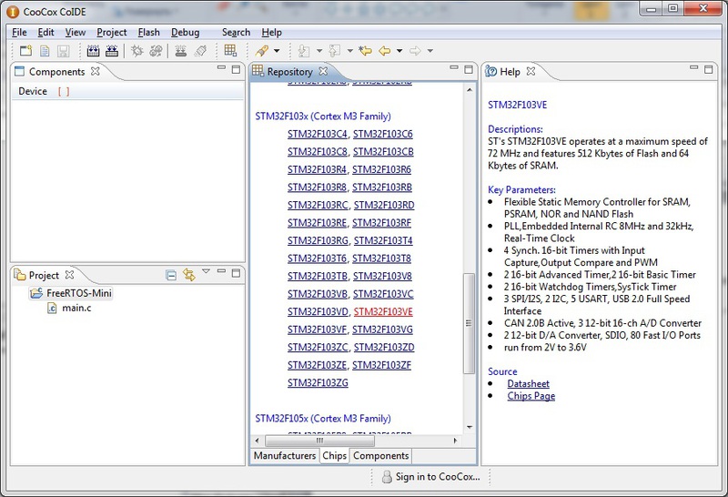Open the Project panel view menu triangle
The width and height of the screenshot is (728, 497).
point(207,271)
